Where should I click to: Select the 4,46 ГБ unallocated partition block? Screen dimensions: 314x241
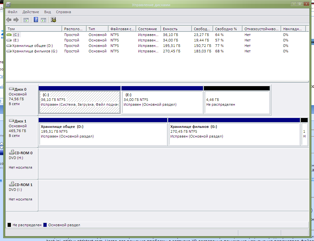tap(237, 102)
